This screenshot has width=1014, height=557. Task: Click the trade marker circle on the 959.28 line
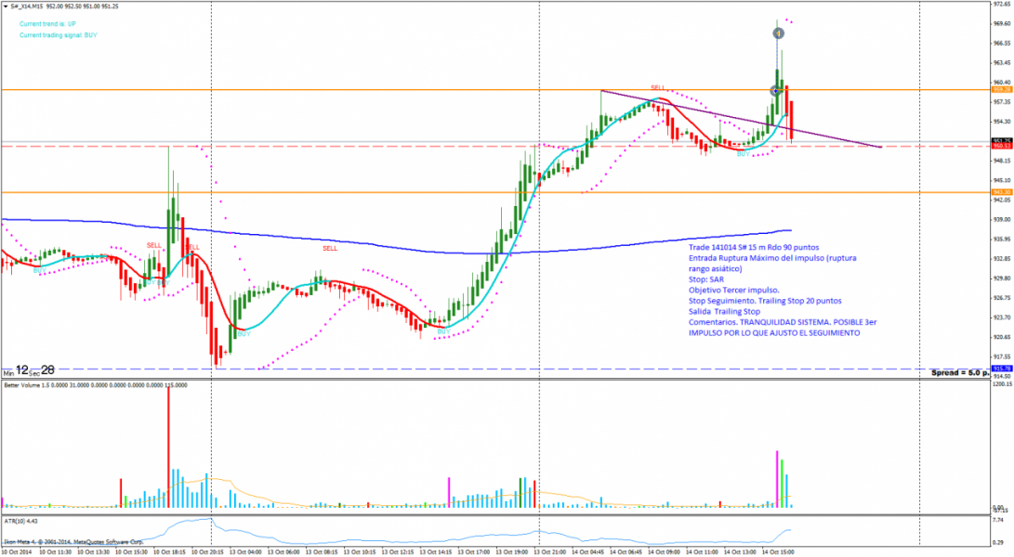[x=776, y=91]
